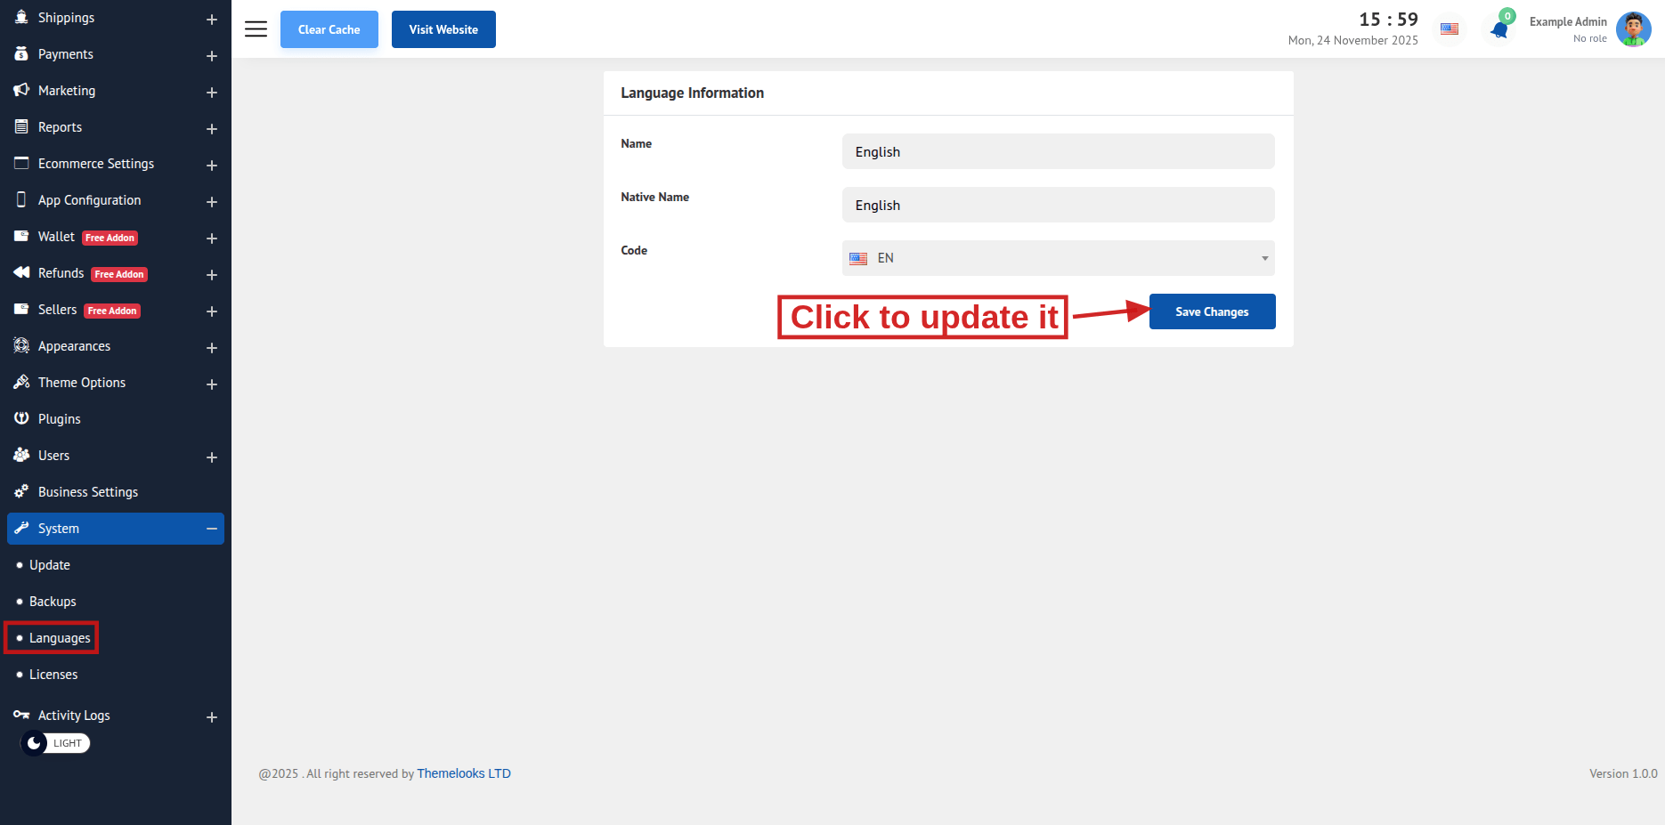Toggle the LIGHT theme mode switch
Viewport: 1665px width, 825px height.
pyautogui.click(x=55, y=743)
